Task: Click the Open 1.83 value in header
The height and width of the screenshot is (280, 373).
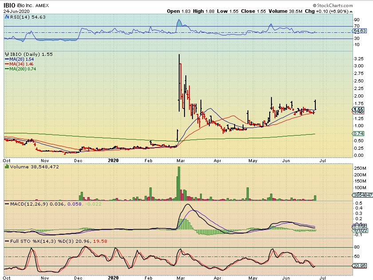Action: click(179, 11)
